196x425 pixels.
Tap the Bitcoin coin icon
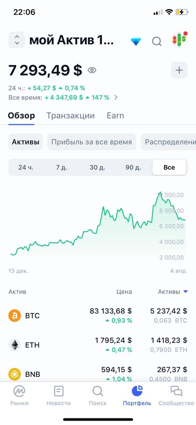point(15,315)
